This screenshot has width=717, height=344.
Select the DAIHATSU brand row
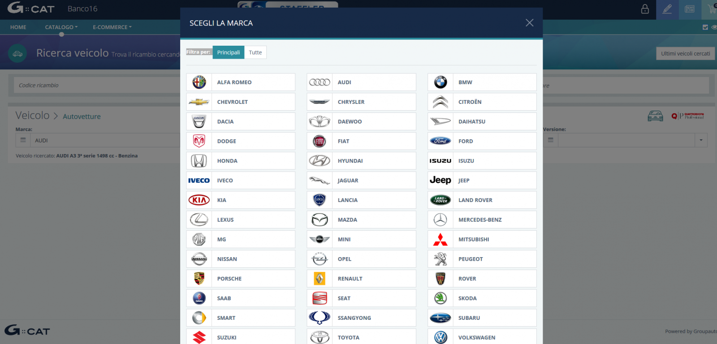[482, 121]
